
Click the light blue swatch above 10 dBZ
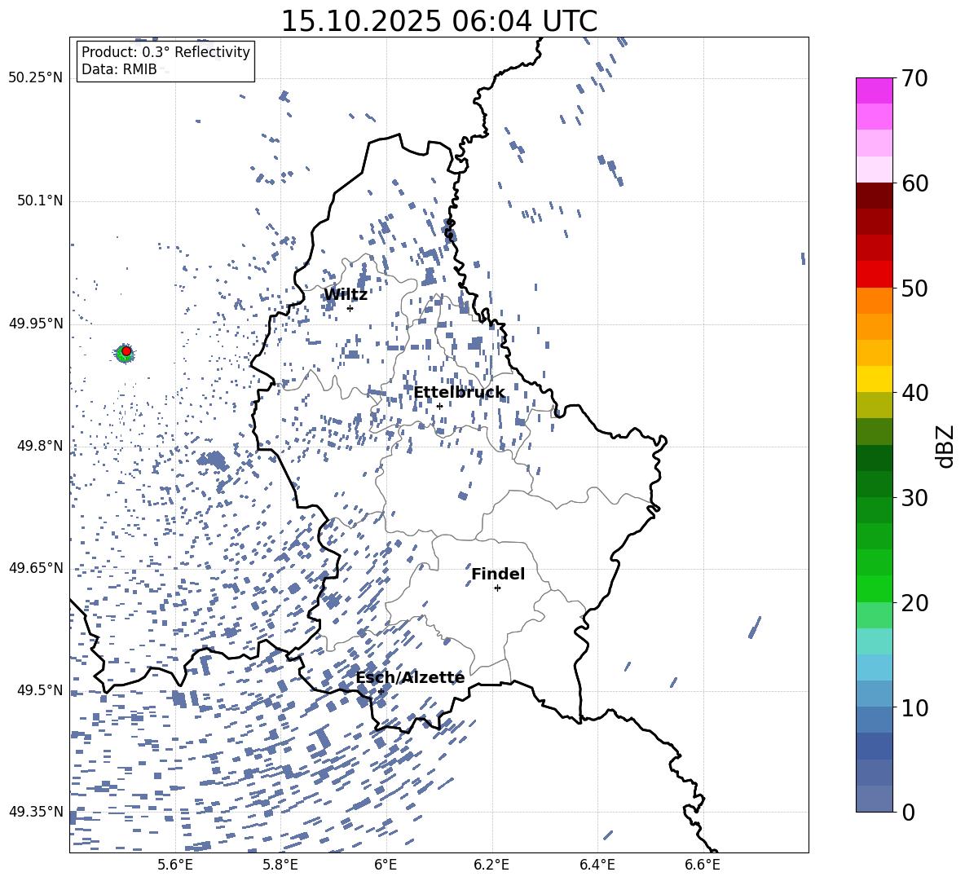pyautogui.click(x=874, y=694)
